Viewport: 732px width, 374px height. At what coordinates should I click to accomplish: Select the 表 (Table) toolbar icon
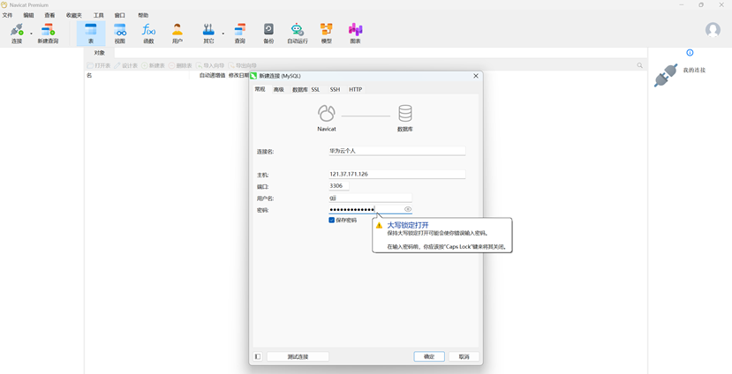click(x=91, y=34)
